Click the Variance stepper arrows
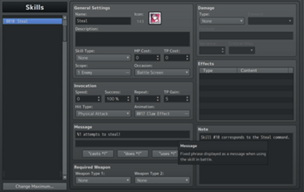304x192 pixels. click(x=223, y=50)
